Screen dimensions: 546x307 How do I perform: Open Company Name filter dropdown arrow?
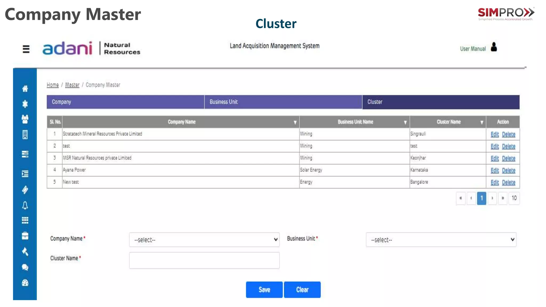pos(295,122)
